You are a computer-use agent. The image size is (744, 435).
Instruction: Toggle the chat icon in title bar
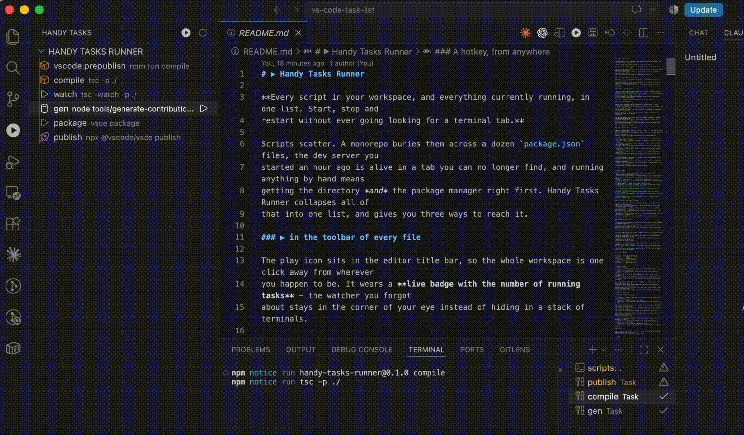pyautogui.click(x=636, y=10)
